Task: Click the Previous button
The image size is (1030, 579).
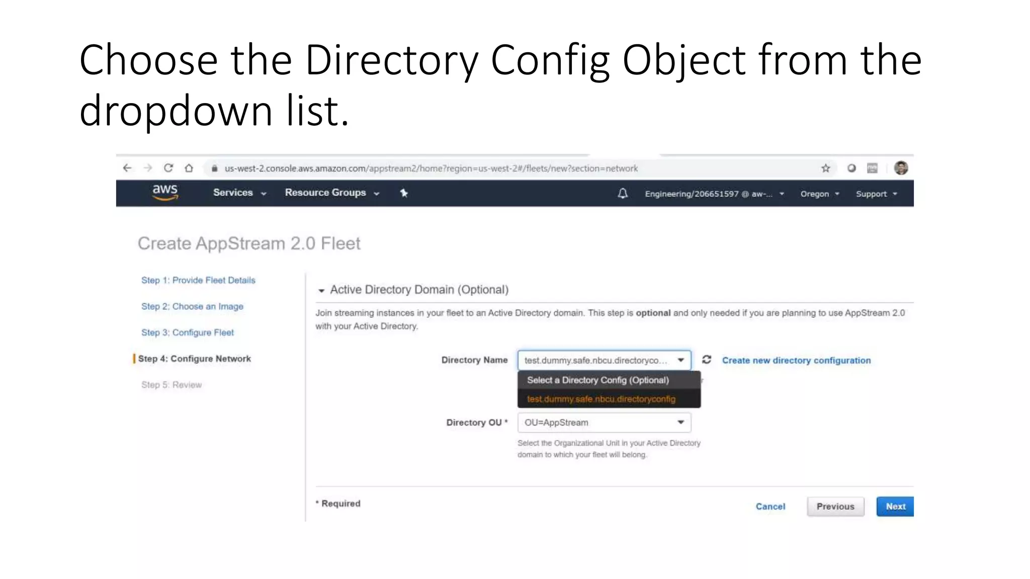Action: coord(835,507)
